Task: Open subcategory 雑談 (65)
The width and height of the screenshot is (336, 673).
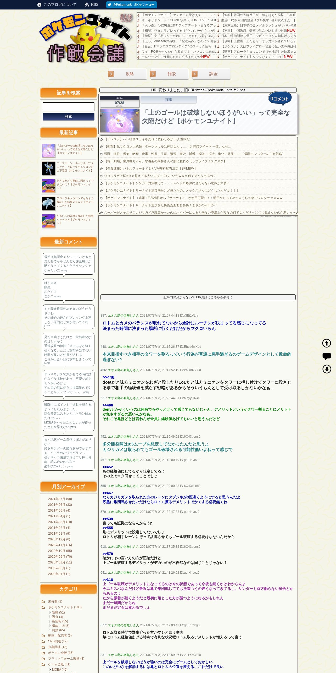Action: [58, 630]
